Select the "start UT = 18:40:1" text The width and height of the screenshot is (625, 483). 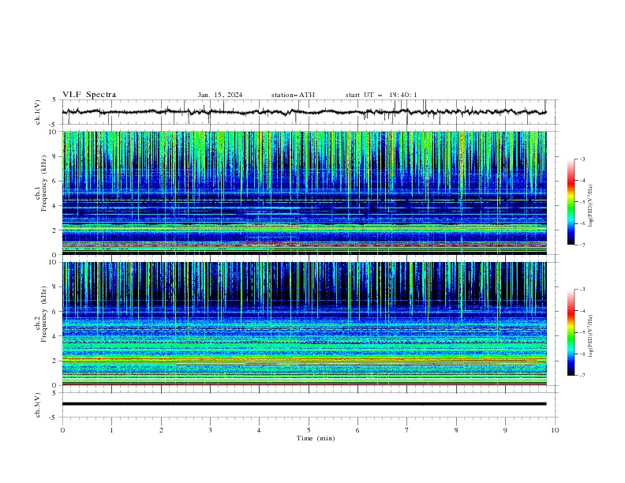[x=381, y=95]
